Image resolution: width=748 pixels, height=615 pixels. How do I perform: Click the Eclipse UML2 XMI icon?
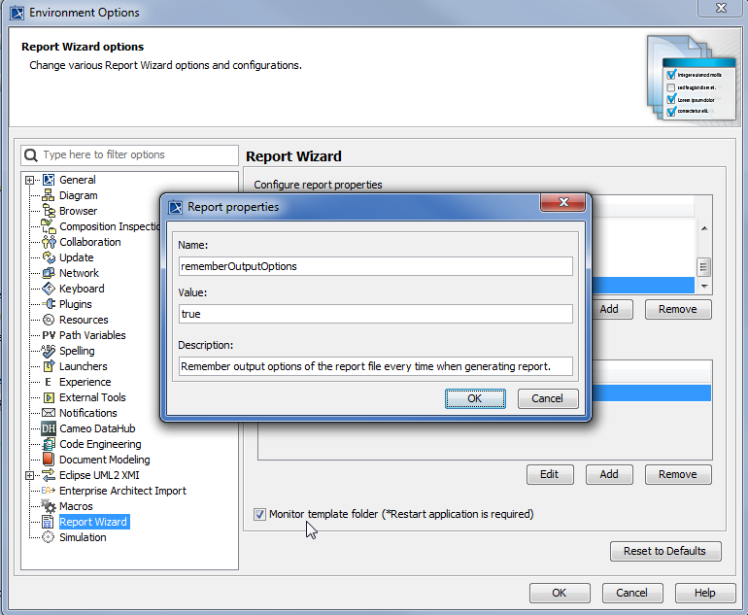coord(49,475)
